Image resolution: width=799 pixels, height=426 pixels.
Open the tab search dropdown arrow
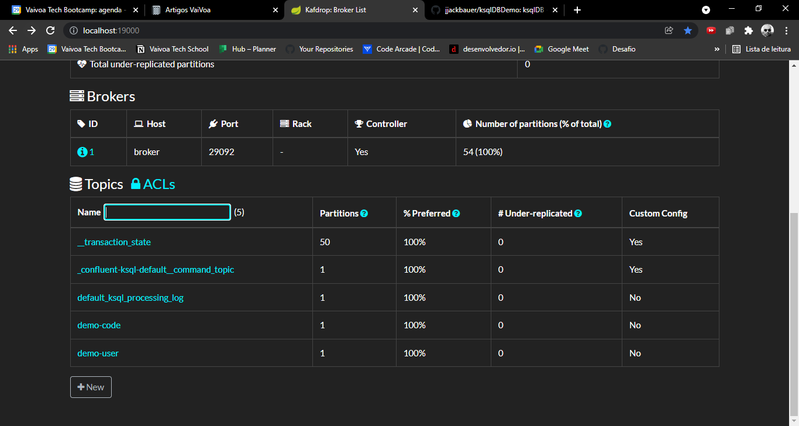click(x=706, y=10)
